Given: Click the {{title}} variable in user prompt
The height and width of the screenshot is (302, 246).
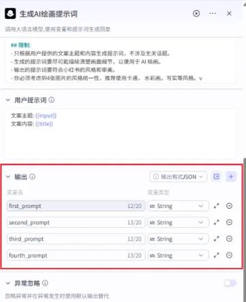Looking at the screenshot, I should pyautogui.click(x=44, y=124).
